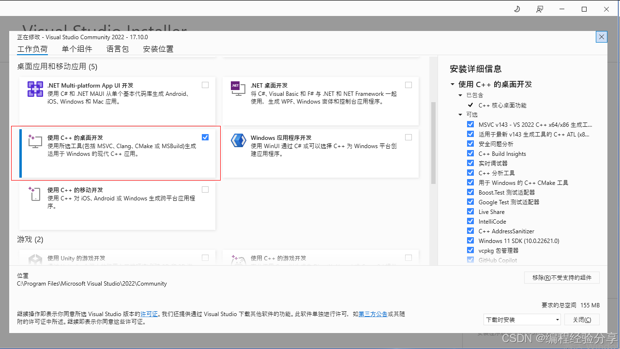Collapse the 使用 C++ 的桌面开发 details tree
Screen dimensions: 620x349
453,84
